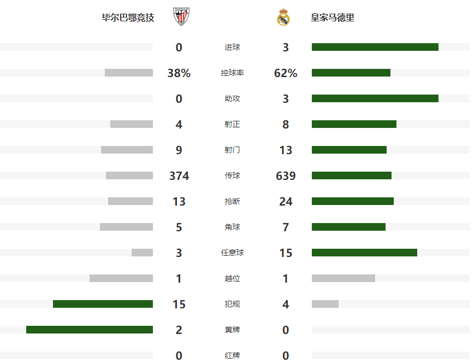Click Athletic Bilbao's 38% possession bar
Viewport: 474px width, 363px height.
tap(129, 73)
